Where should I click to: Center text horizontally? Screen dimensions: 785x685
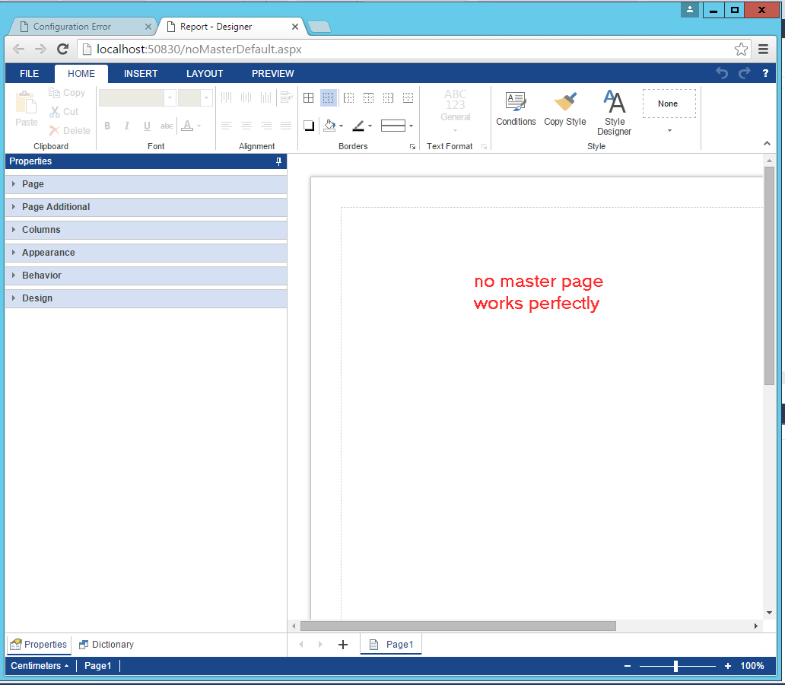click(246, 126)
